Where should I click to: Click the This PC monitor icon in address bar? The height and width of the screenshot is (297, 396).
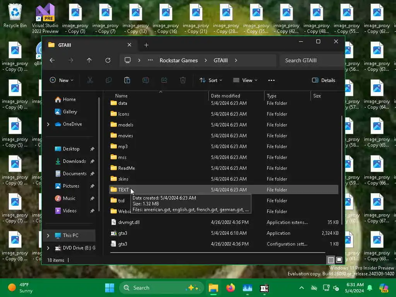[128, 60]
